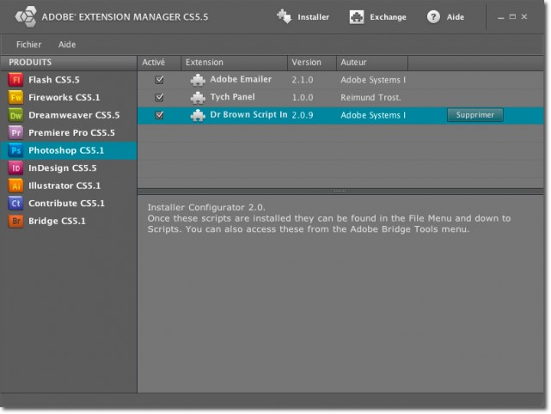Click the Flash CS5.5 product icon

15,80
